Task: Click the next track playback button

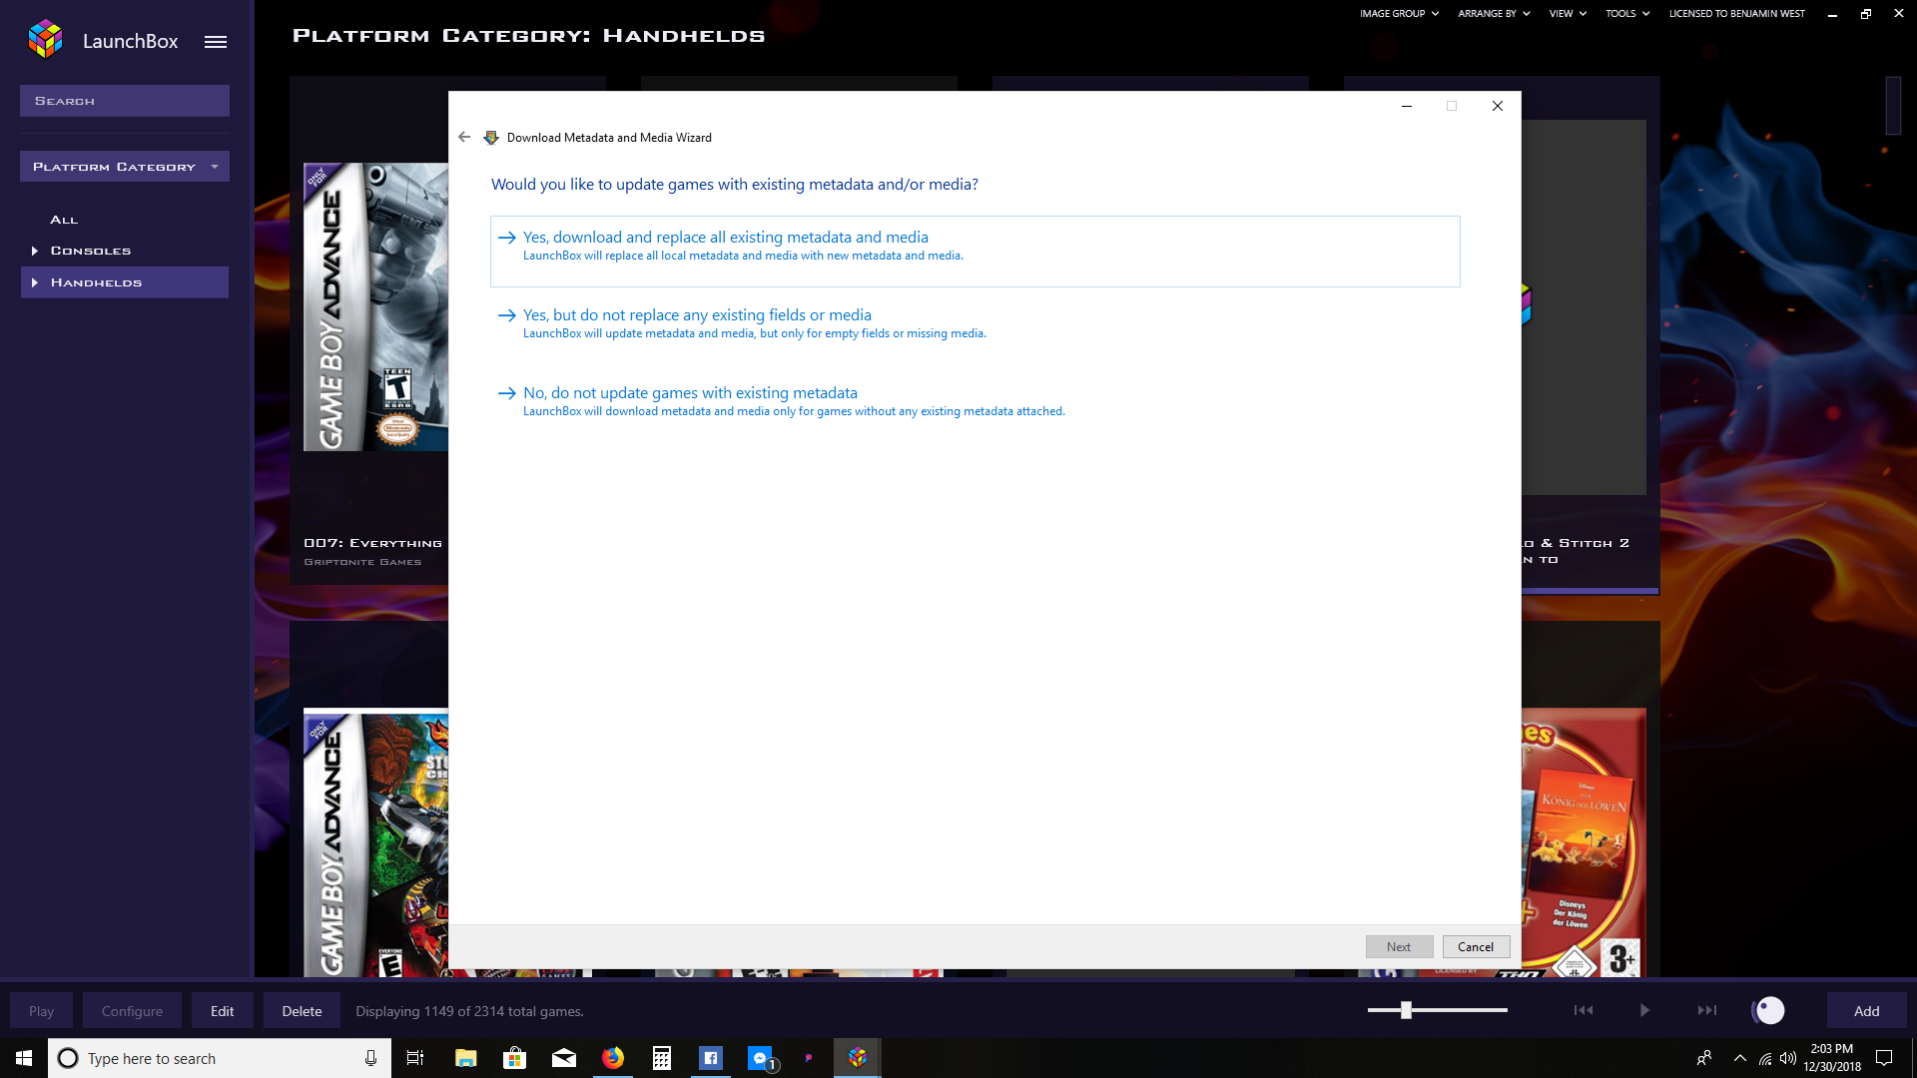Action: [1707, 1010]
